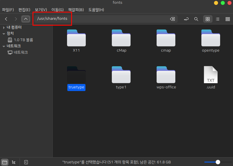Open the 책갈피(B) menu
The image size is (233, 166).
point(76,10)
